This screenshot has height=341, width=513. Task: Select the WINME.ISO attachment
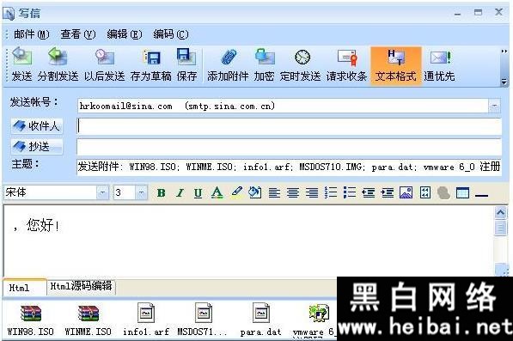(88, 320)
